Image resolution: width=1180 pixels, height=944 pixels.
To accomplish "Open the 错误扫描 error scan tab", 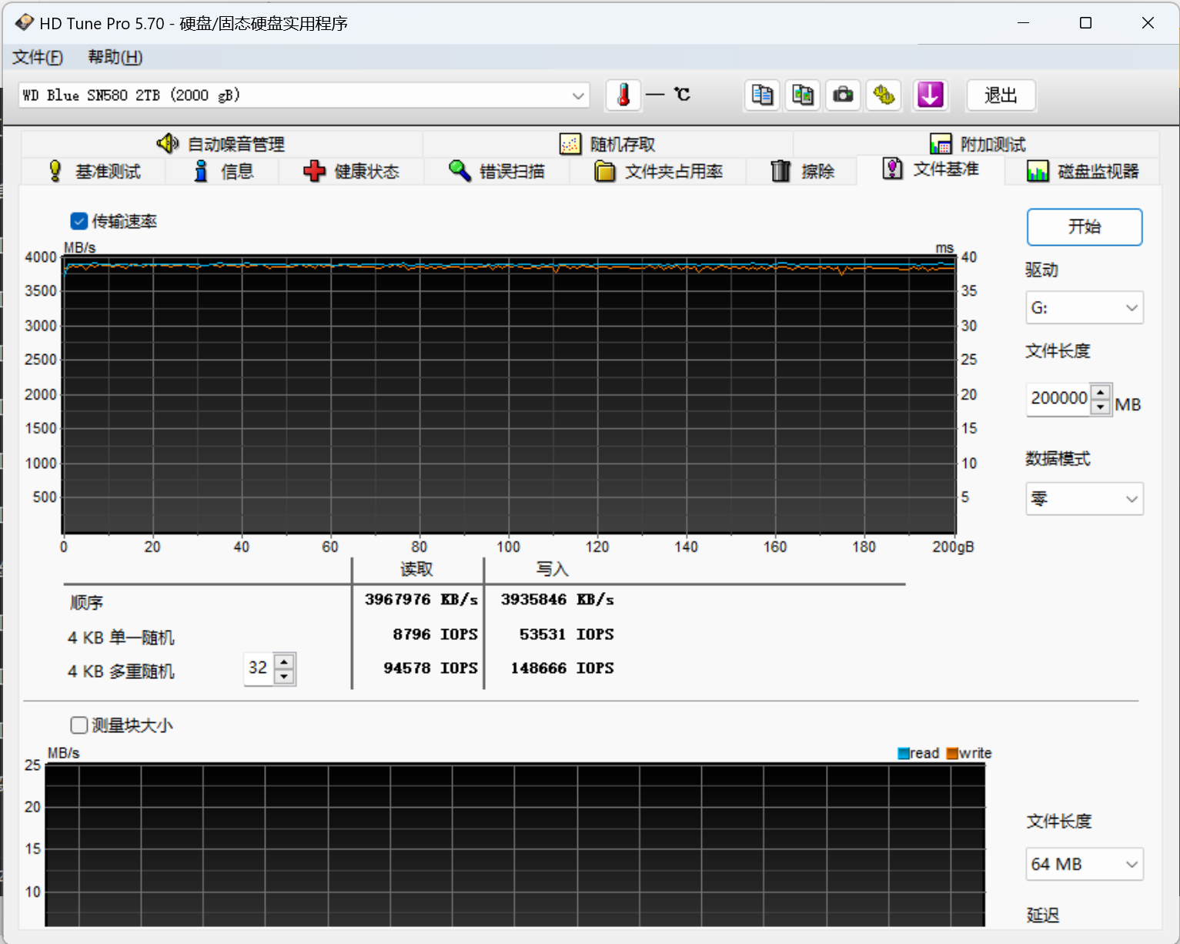I will tap(496, 171).
